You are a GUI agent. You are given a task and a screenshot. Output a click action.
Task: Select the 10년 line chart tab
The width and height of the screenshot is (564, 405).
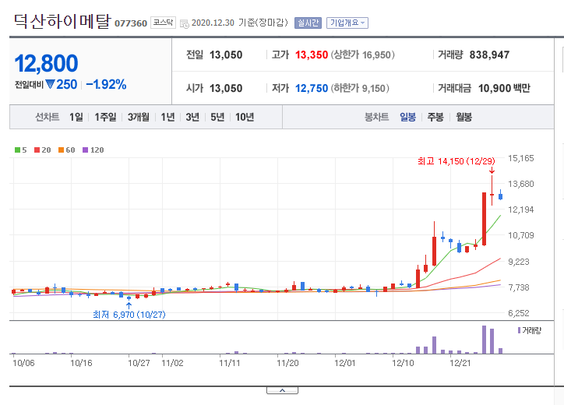pos(245,117)
